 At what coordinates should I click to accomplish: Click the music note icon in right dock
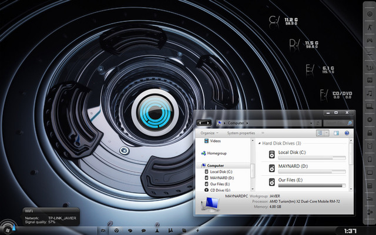369,93
